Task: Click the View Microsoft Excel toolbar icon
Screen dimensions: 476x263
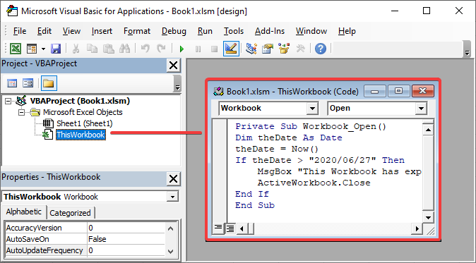Action: pyautogui.click(x=16, y=49)
